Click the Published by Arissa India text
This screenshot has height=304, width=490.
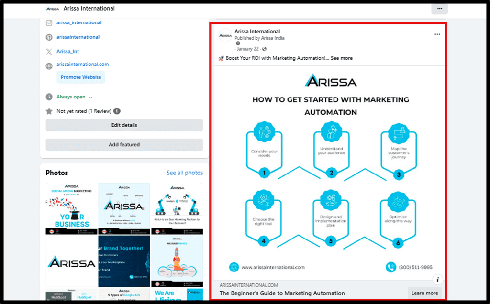(259, 38)
